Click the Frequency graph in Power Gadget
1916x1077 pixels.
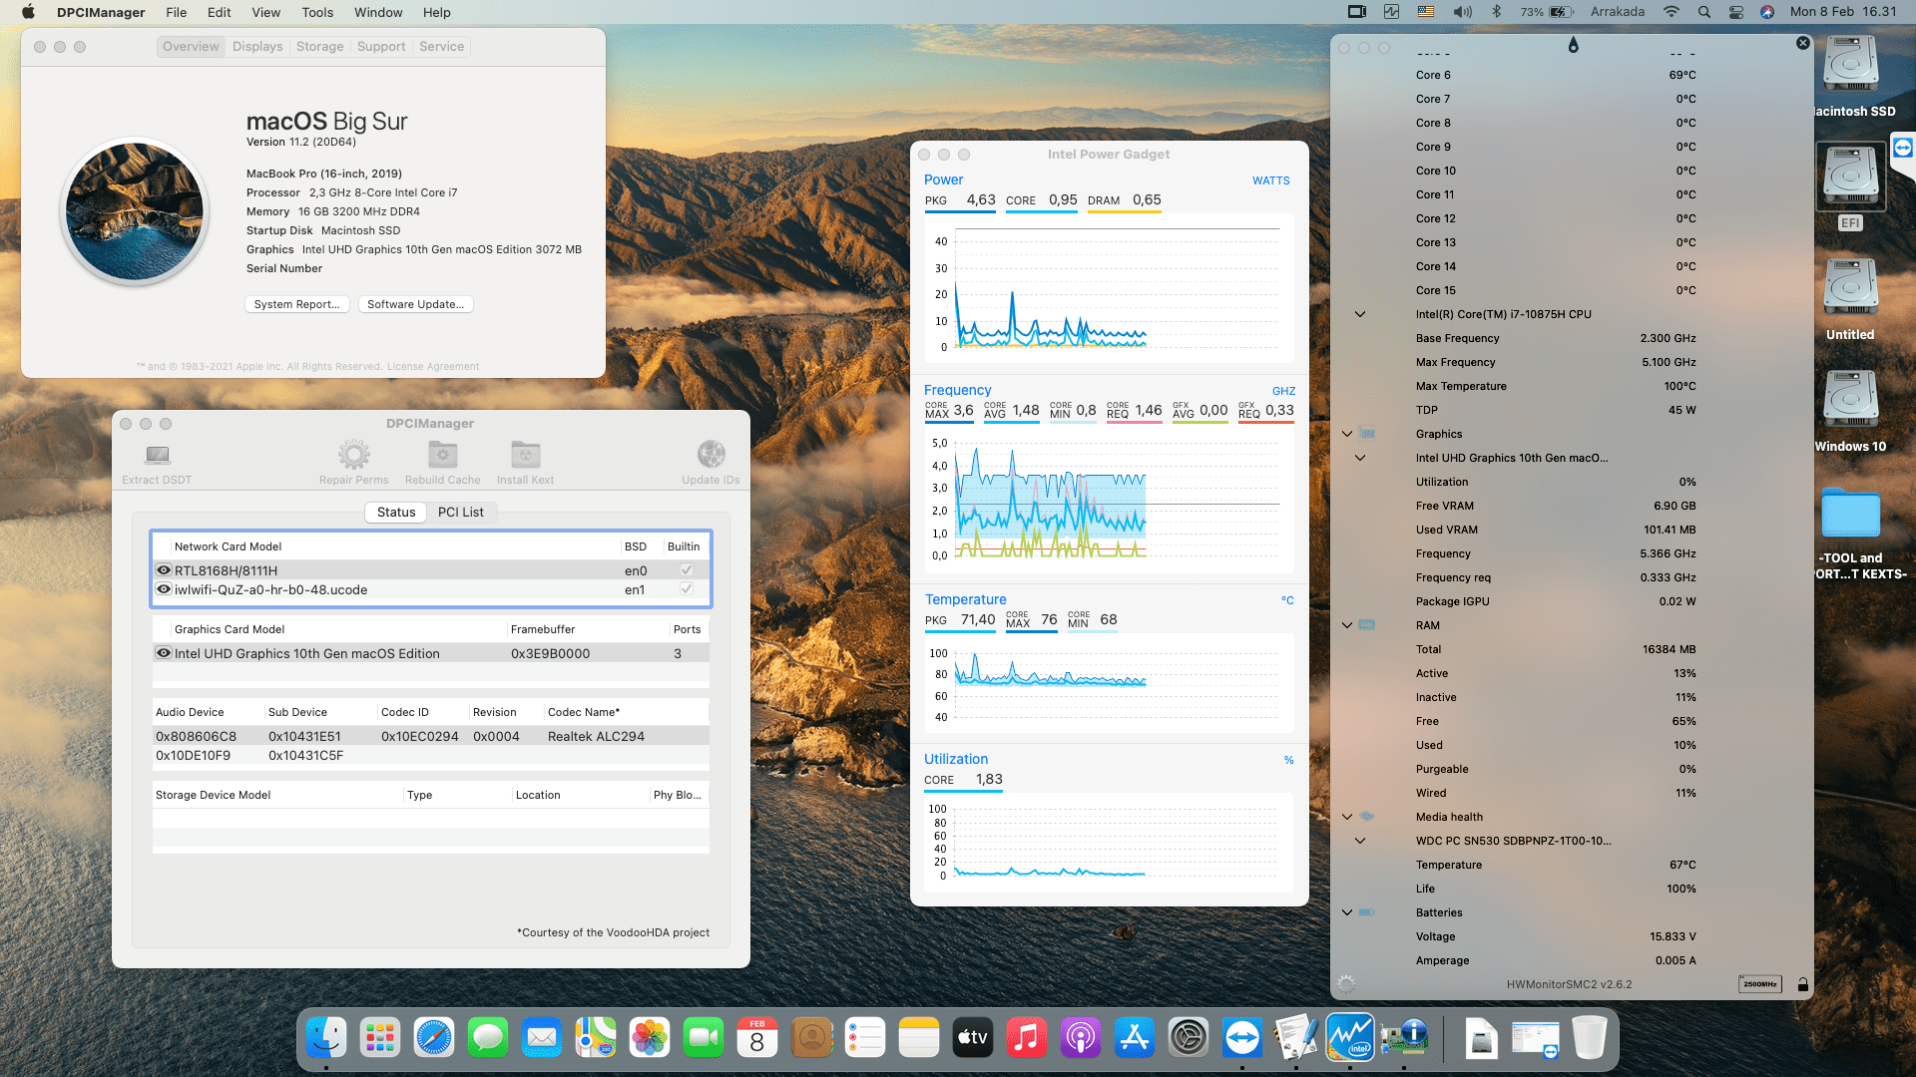coord(1109,498)
